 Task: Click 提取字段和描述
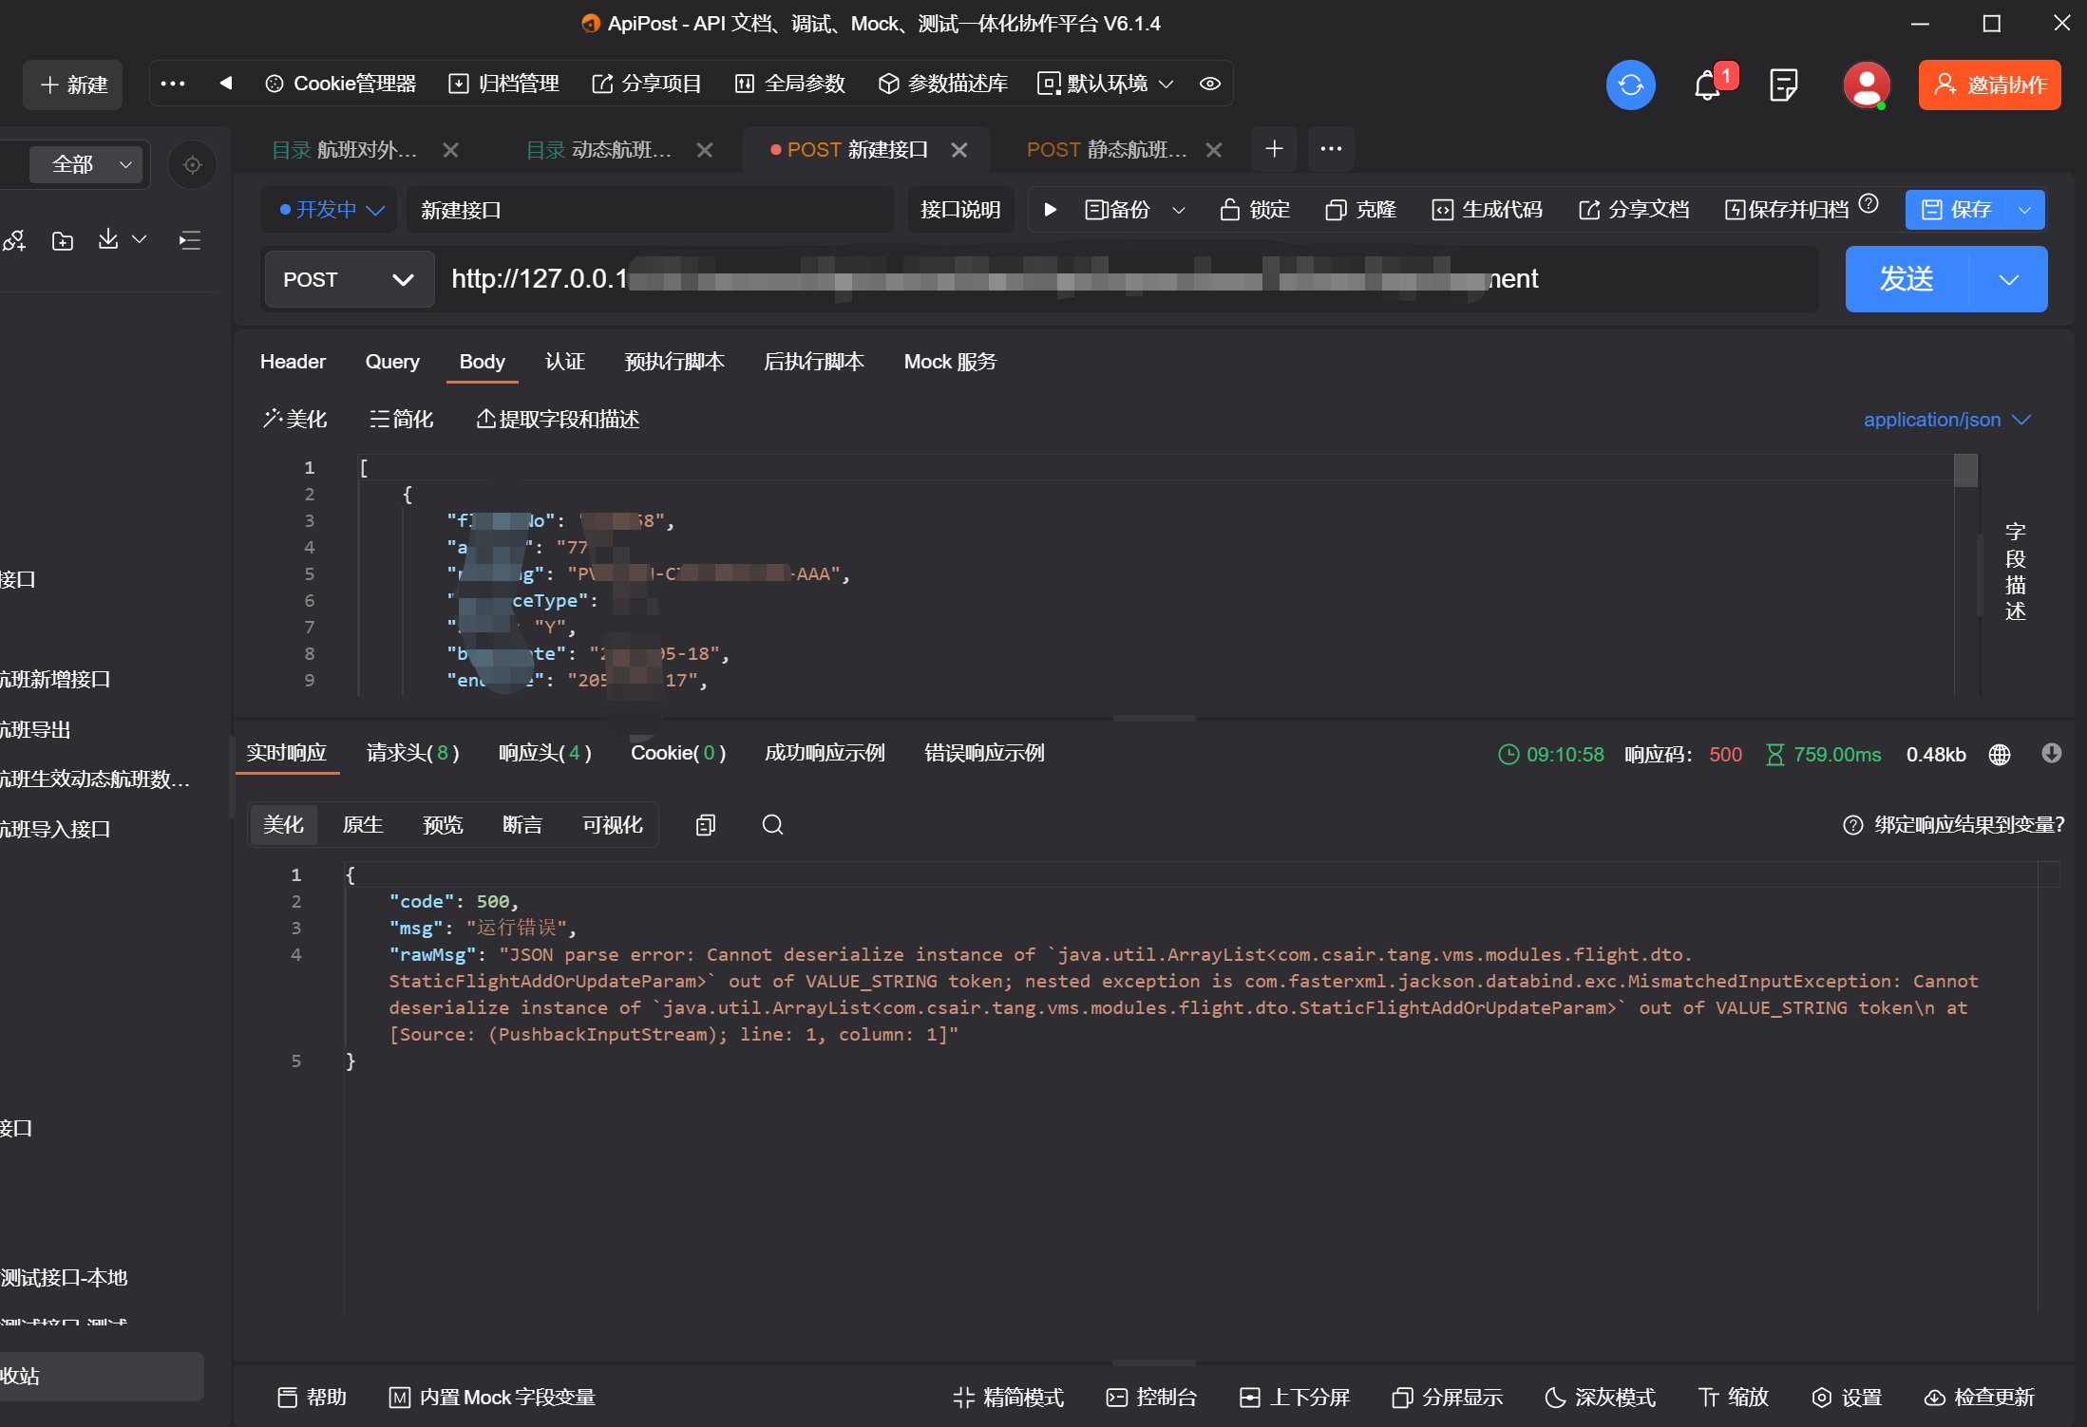[x=557, y=419]
